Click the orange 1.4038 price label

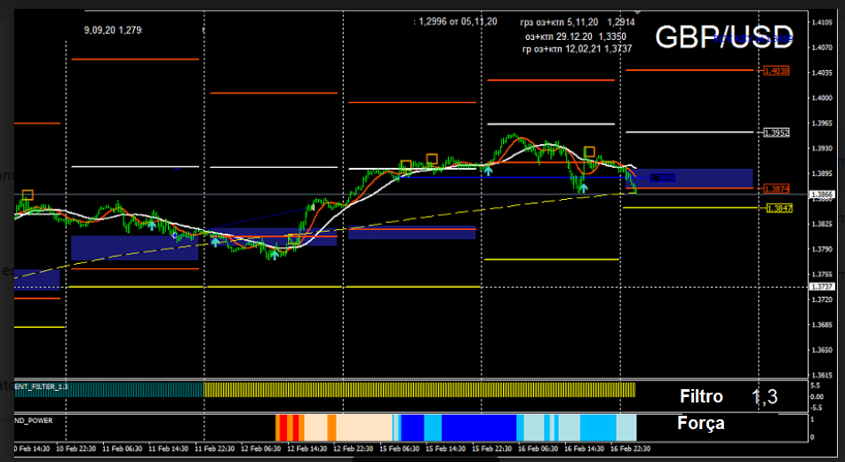[776, 70]
